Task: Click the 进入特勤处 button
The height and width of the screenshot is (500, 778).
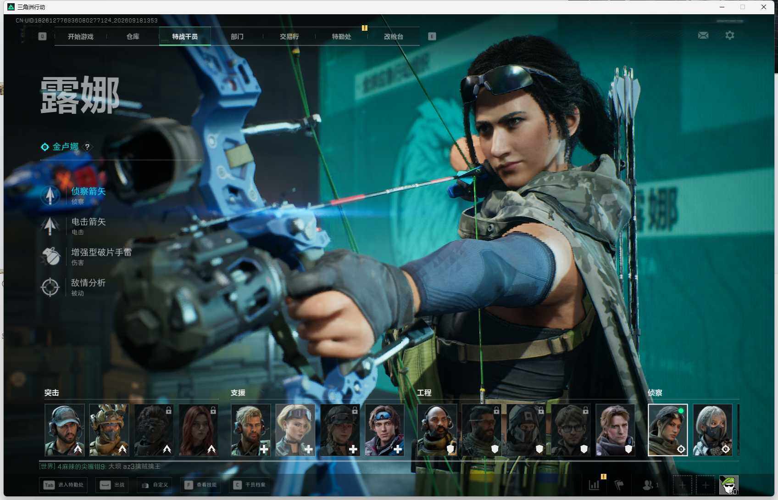Action: pyautogui.click(x=63, y=485)
